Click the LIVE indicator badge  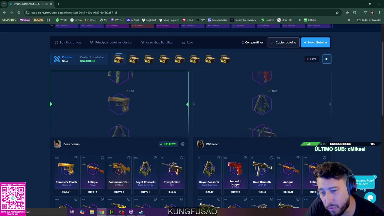[x=312, y=59]
